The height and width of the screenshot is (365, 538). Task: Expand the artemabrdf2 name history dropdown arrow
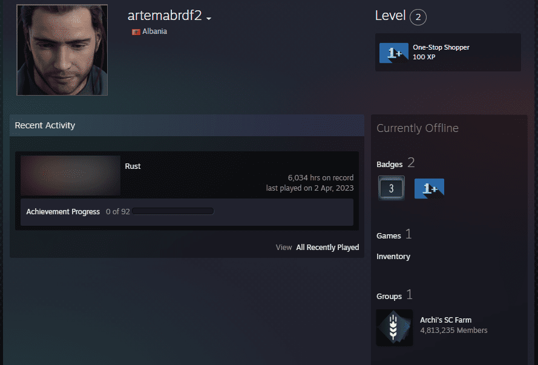(209, 18)
